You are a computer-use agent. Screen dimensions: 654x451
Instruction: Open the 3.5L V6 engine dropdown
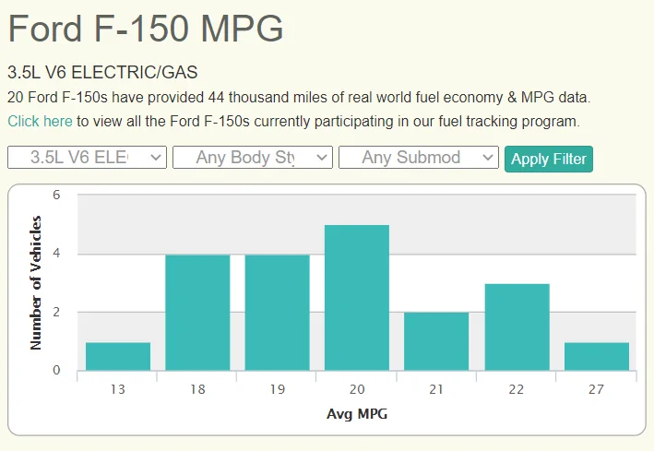pos(87,158)
